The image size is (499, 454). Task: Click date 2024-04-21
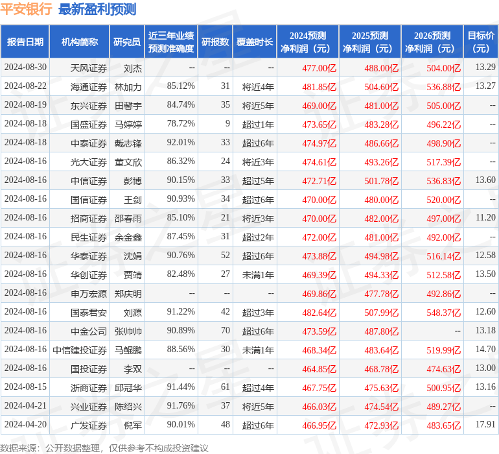pyautogui.click(x=25, y=405)
